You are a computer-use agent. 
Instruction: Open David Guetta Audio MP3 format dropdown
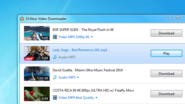pyautogui.click(x=69, y=77)
